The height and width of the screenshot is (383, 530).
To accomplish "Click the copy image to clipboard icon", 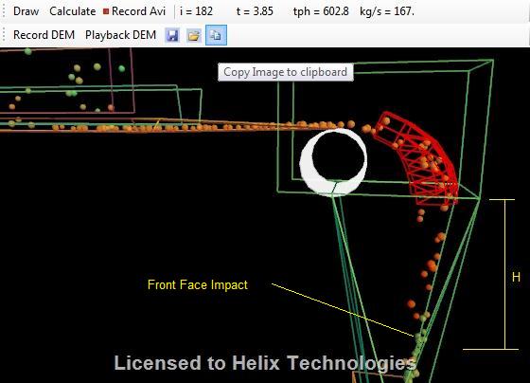I will tap(216, 35).
